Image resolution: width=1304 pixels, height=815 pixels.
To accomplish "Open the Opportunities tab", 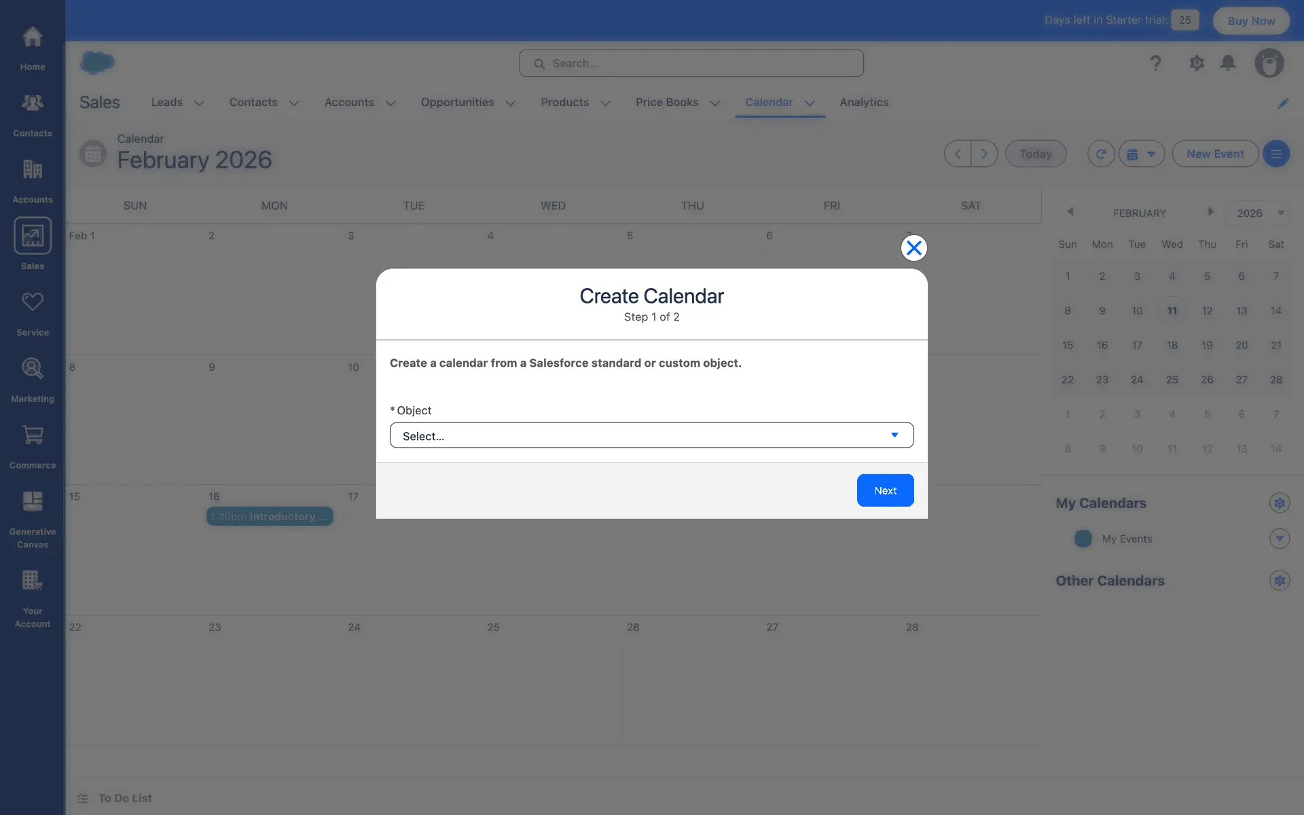I will (457, 103).
